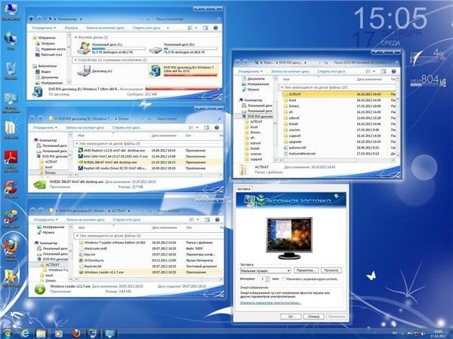This screenshot has width=453, height=339.
Task: Select 'Read me.txt' in ACTIVAT window
Action: [x=90, y=267]
